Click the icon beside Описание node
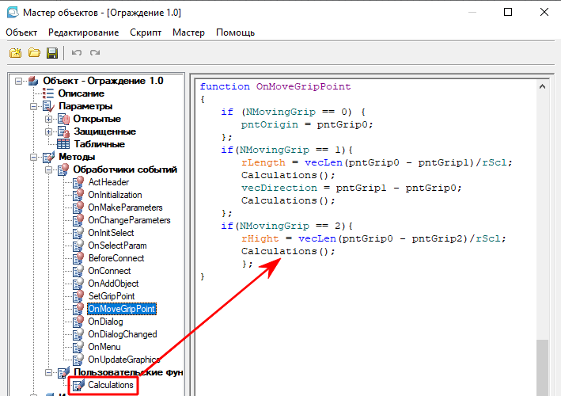 (x=48, y=93)
